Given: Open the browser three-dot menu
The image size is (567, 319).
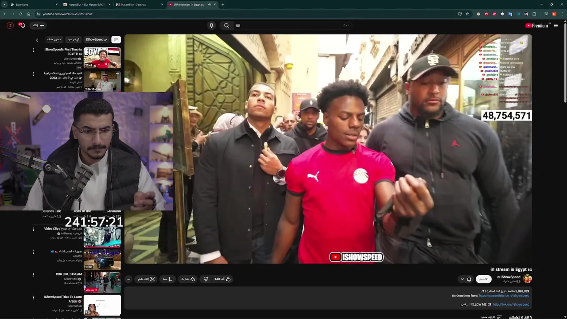Looking at the screenshot, I should pos(562,14).
